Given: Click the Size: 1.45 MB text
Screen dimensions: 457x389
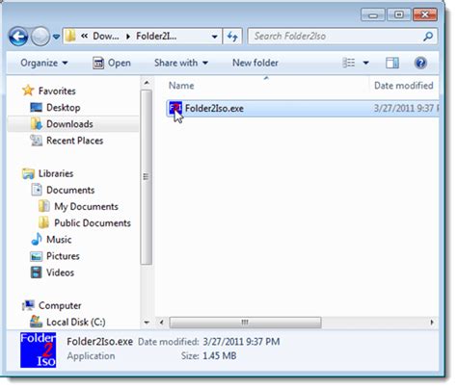Looking at the screenshot, I should [208, 356].
